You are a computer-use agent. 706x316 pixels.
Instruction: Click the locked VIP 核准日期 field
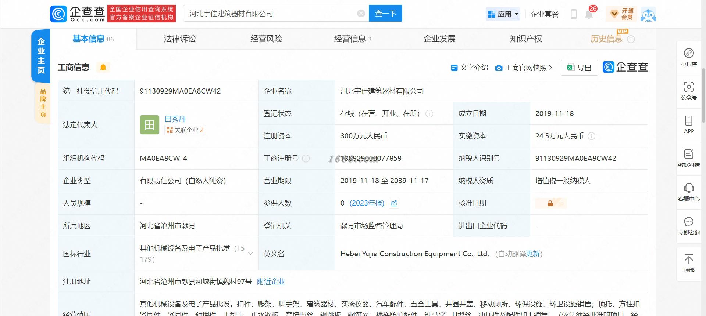[x=551, y=203]
